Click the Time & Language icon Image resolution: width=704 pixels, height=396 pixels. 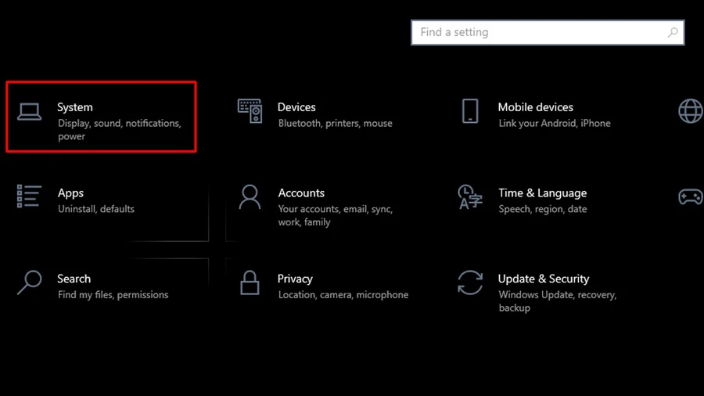click(470, 197)
